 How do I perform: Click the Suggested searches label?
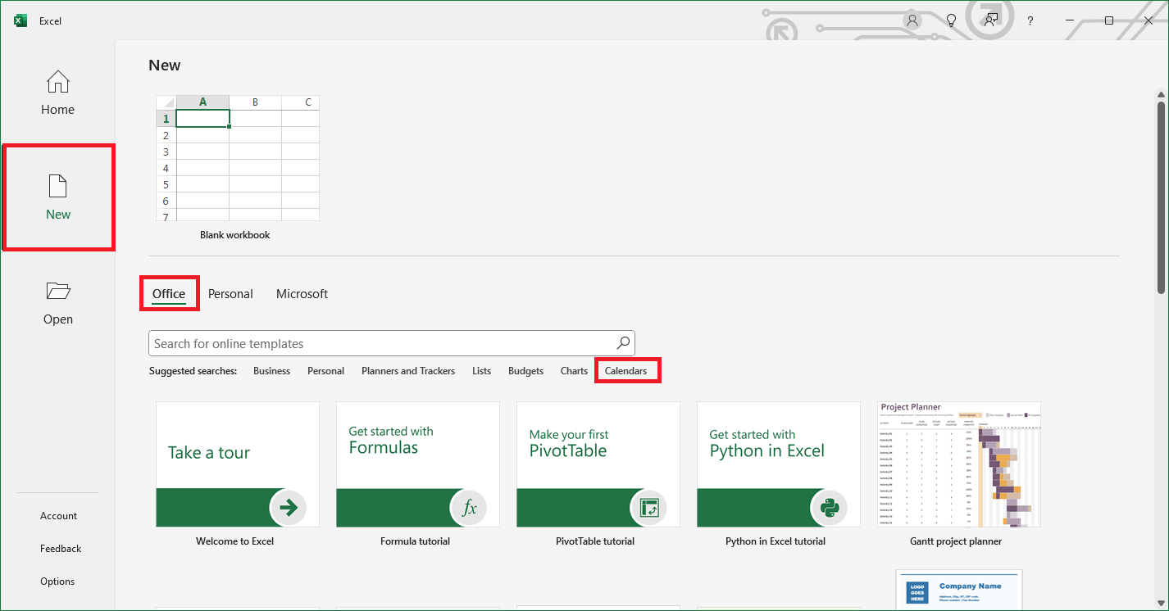193,371
